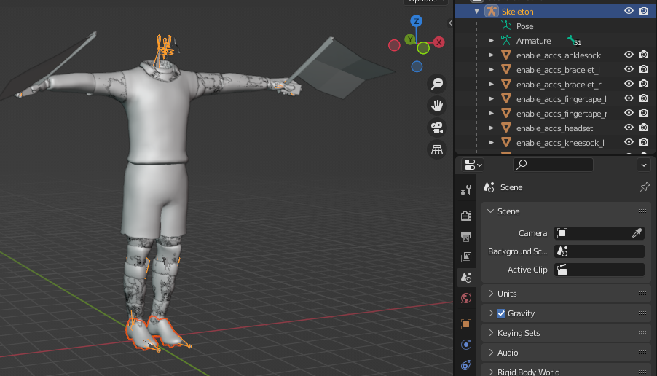Open the properties editor type menu
This screenshot has height=376, width=657.
(473, 165)
